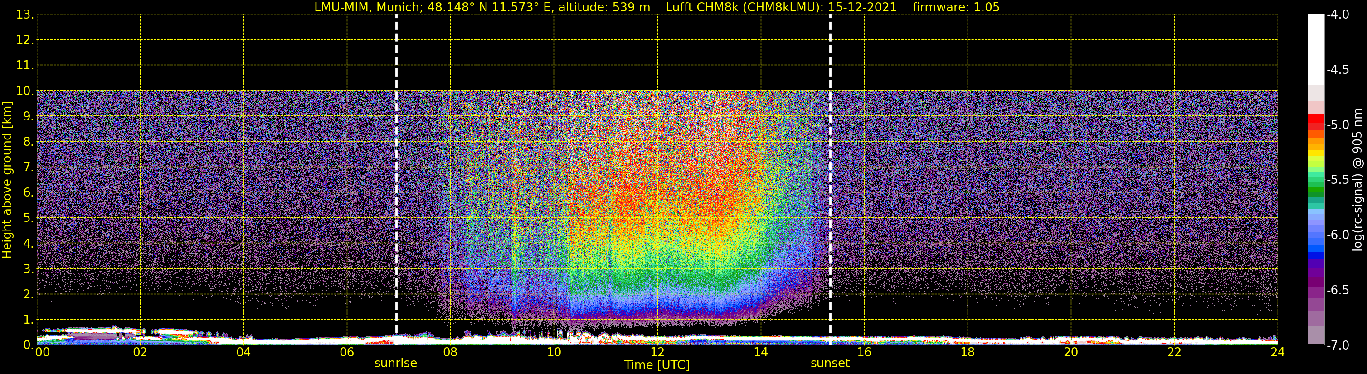Click height-axis tick '1.'
The image size is (1367, 374).
pos(28,319)
